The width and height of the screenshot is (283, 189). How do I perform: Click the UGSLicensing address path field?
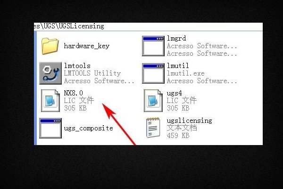tap(148, 26)
